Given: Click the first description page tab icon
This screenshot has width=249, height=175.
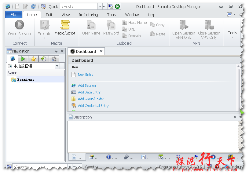Looking at the screenshot, I should point(74,157).
